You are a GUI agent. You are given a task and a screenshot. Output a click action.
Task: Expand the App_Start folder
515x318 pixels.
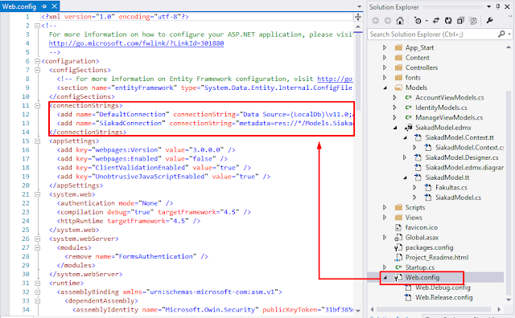click(x=385, y=47)
